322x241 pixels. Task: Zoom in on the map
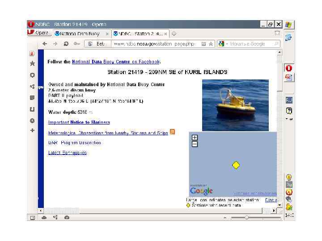195,137
